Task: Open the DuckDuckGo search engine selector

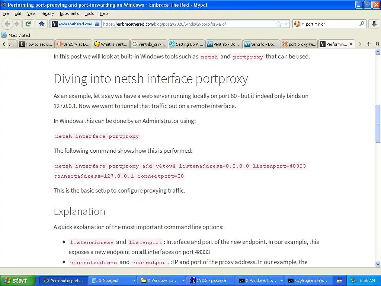Action: pyautogui.click(x=299, y=24)
